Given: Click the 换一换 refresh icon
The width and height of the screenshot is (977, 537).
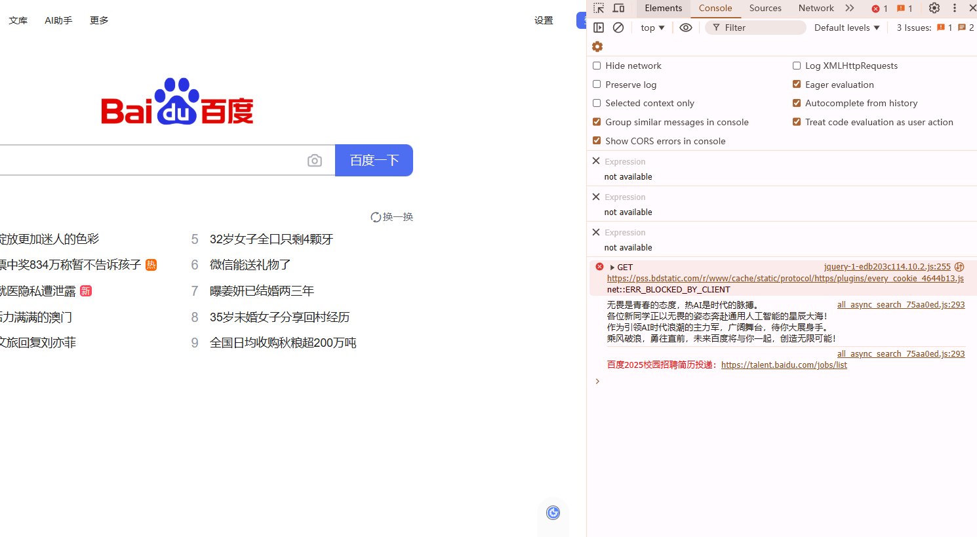Looking at the screenshot, I should (376, 217).
